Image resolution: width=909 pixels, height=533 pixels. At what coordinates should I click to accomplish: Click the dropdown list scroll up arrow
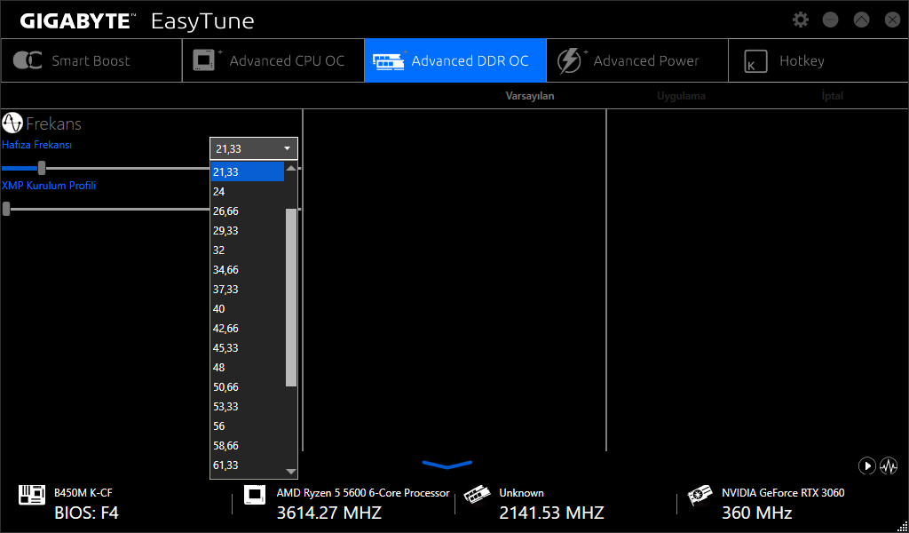tap(291, 168)
